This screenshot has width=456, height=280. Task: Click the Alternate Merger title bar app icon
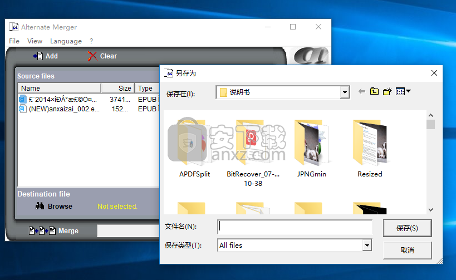[14, 27]
